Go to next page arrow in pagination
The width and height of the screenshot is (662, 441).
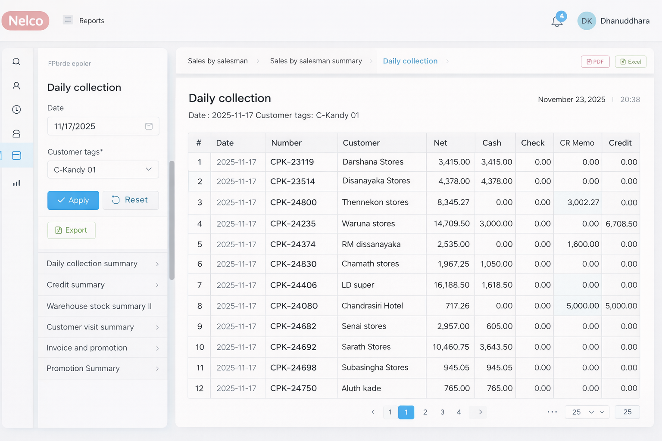[480, 412]
